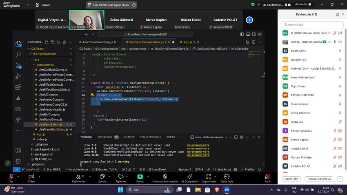
Task: Open the Run and Debug icon
Action: point(18,76)
